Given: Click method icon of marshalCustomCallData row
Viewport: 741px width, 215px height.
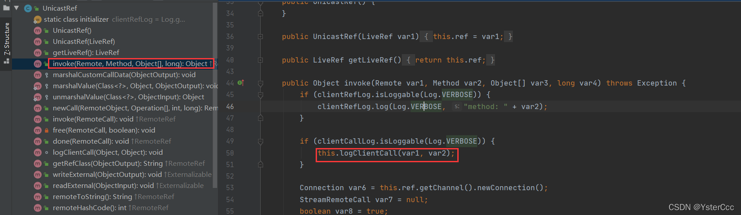Looking at the screenshot, I should [x=38, y=75].
